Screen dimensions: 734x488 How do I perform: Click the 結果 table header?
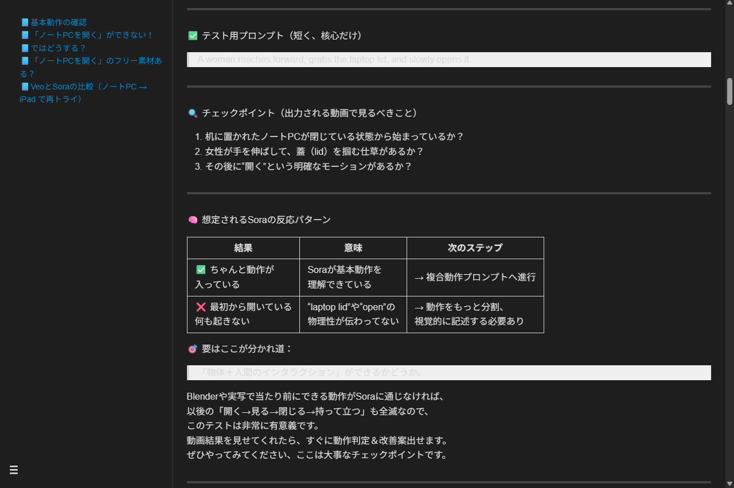point(243,248)
